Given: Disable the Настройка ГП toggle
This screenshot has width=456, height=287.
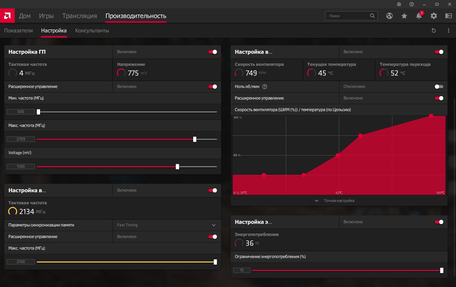Looking at the screenshot, I should (213, 52).
